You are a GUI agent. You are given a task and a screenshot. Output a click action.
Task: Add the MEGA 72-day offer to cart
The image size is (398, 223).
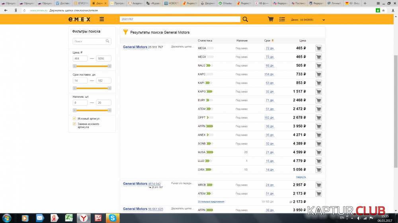(x=318, y=48)
